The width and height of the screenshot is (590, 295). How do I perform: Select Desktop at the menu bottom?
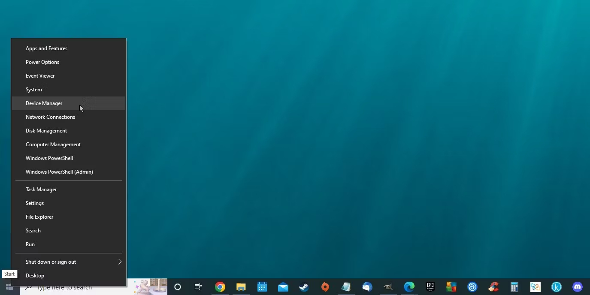tap(69, 276)
